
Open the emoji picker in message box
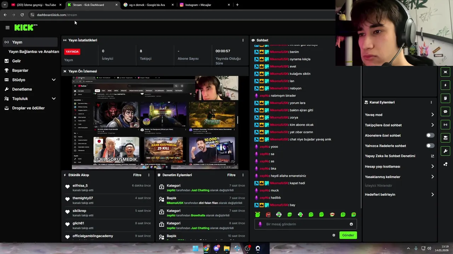click(351, 224)
